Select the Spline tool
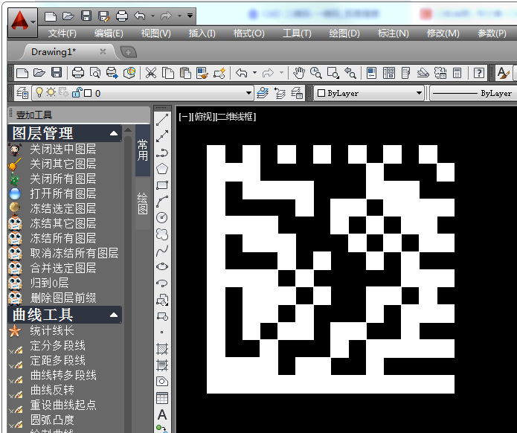Image resolution: width=517 pixels, height=433 pixels. point(162,251)
